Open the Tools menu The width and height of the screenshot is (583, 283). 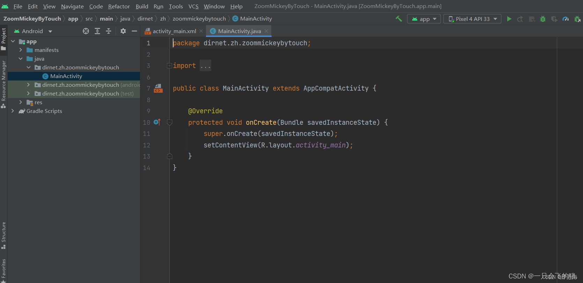point(176,6)
